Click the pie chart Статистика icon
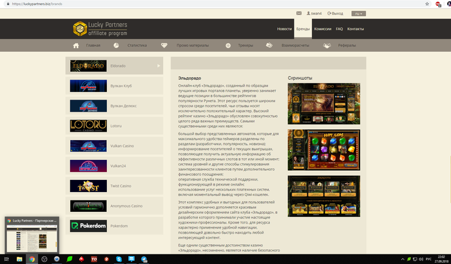Image resolution: width=451 pixels, height=264 pixels. [116, 46]
